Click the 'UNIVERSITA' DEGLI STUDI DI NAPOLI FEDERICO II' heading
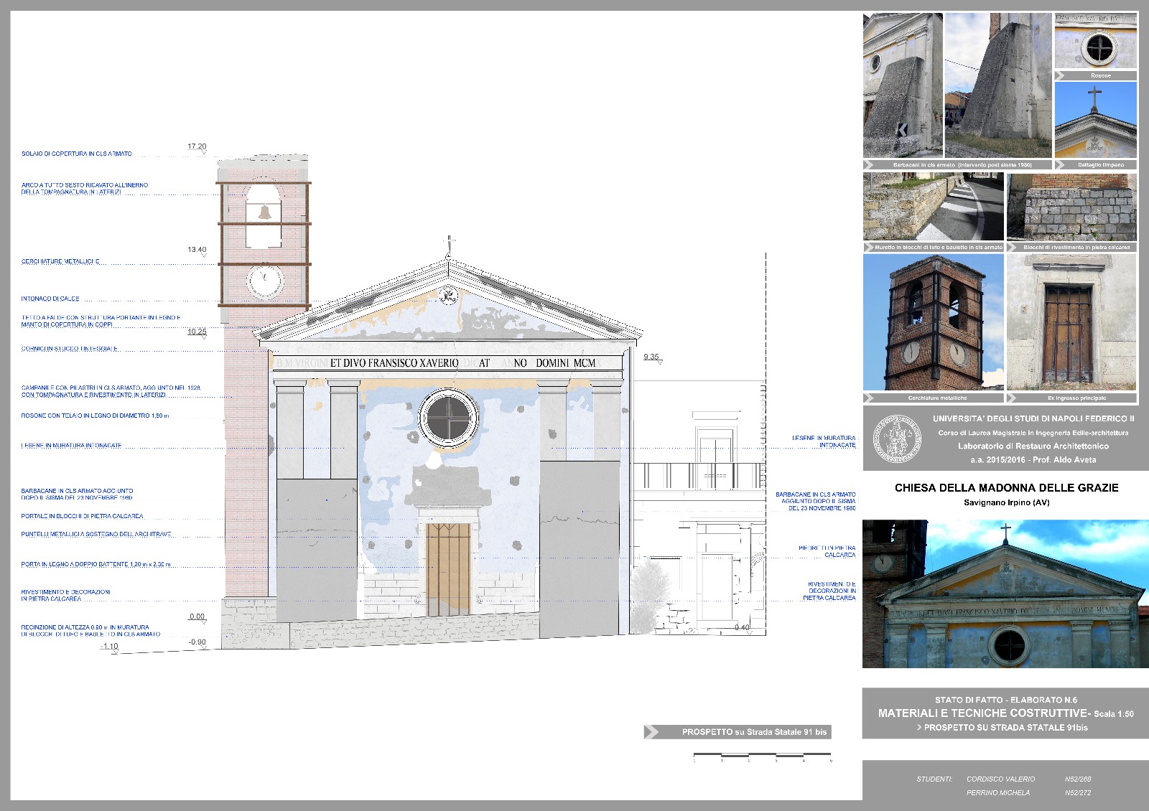The height and width of the screenshot is (811, 1149). [x=1033, y=418]
